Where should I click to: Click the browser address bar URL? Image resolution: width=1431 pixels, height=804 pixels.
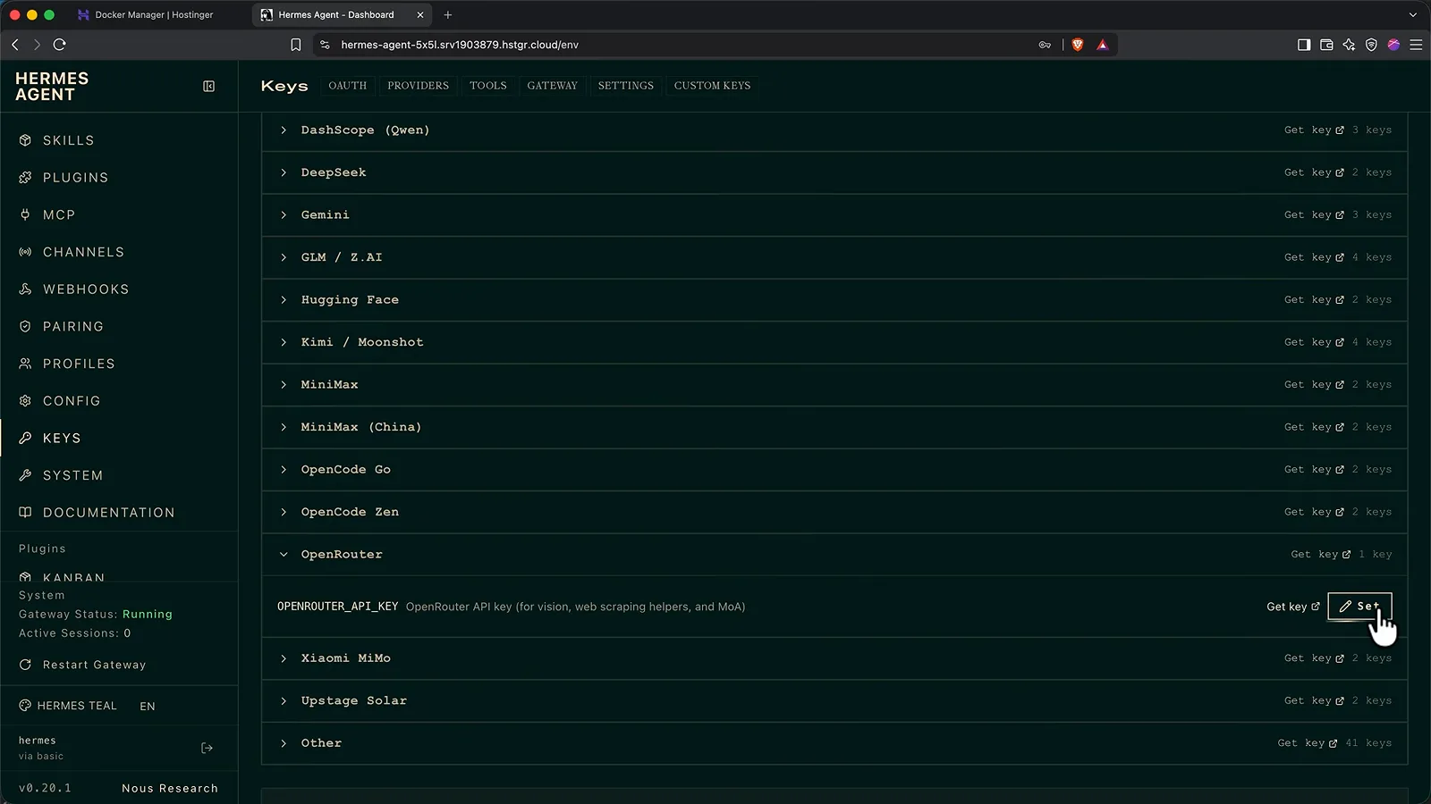coord(460,45)
